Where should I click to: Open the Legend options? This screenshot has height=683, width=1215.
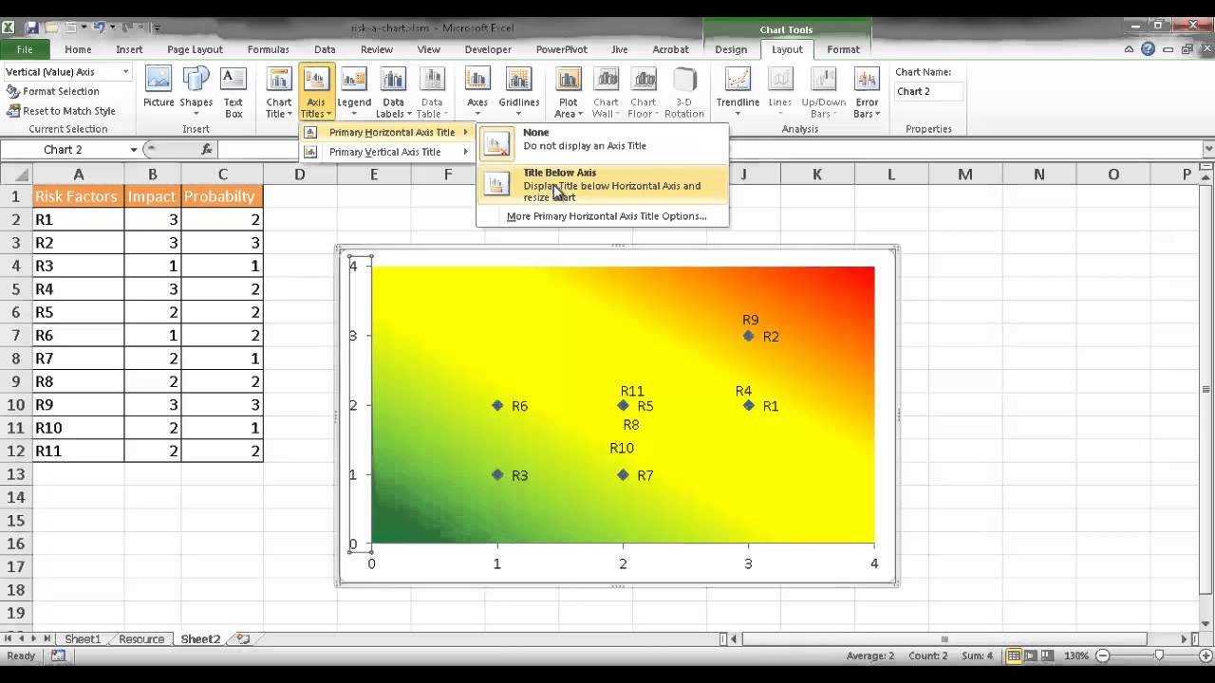pyautogui.click(x=354, y=90)
